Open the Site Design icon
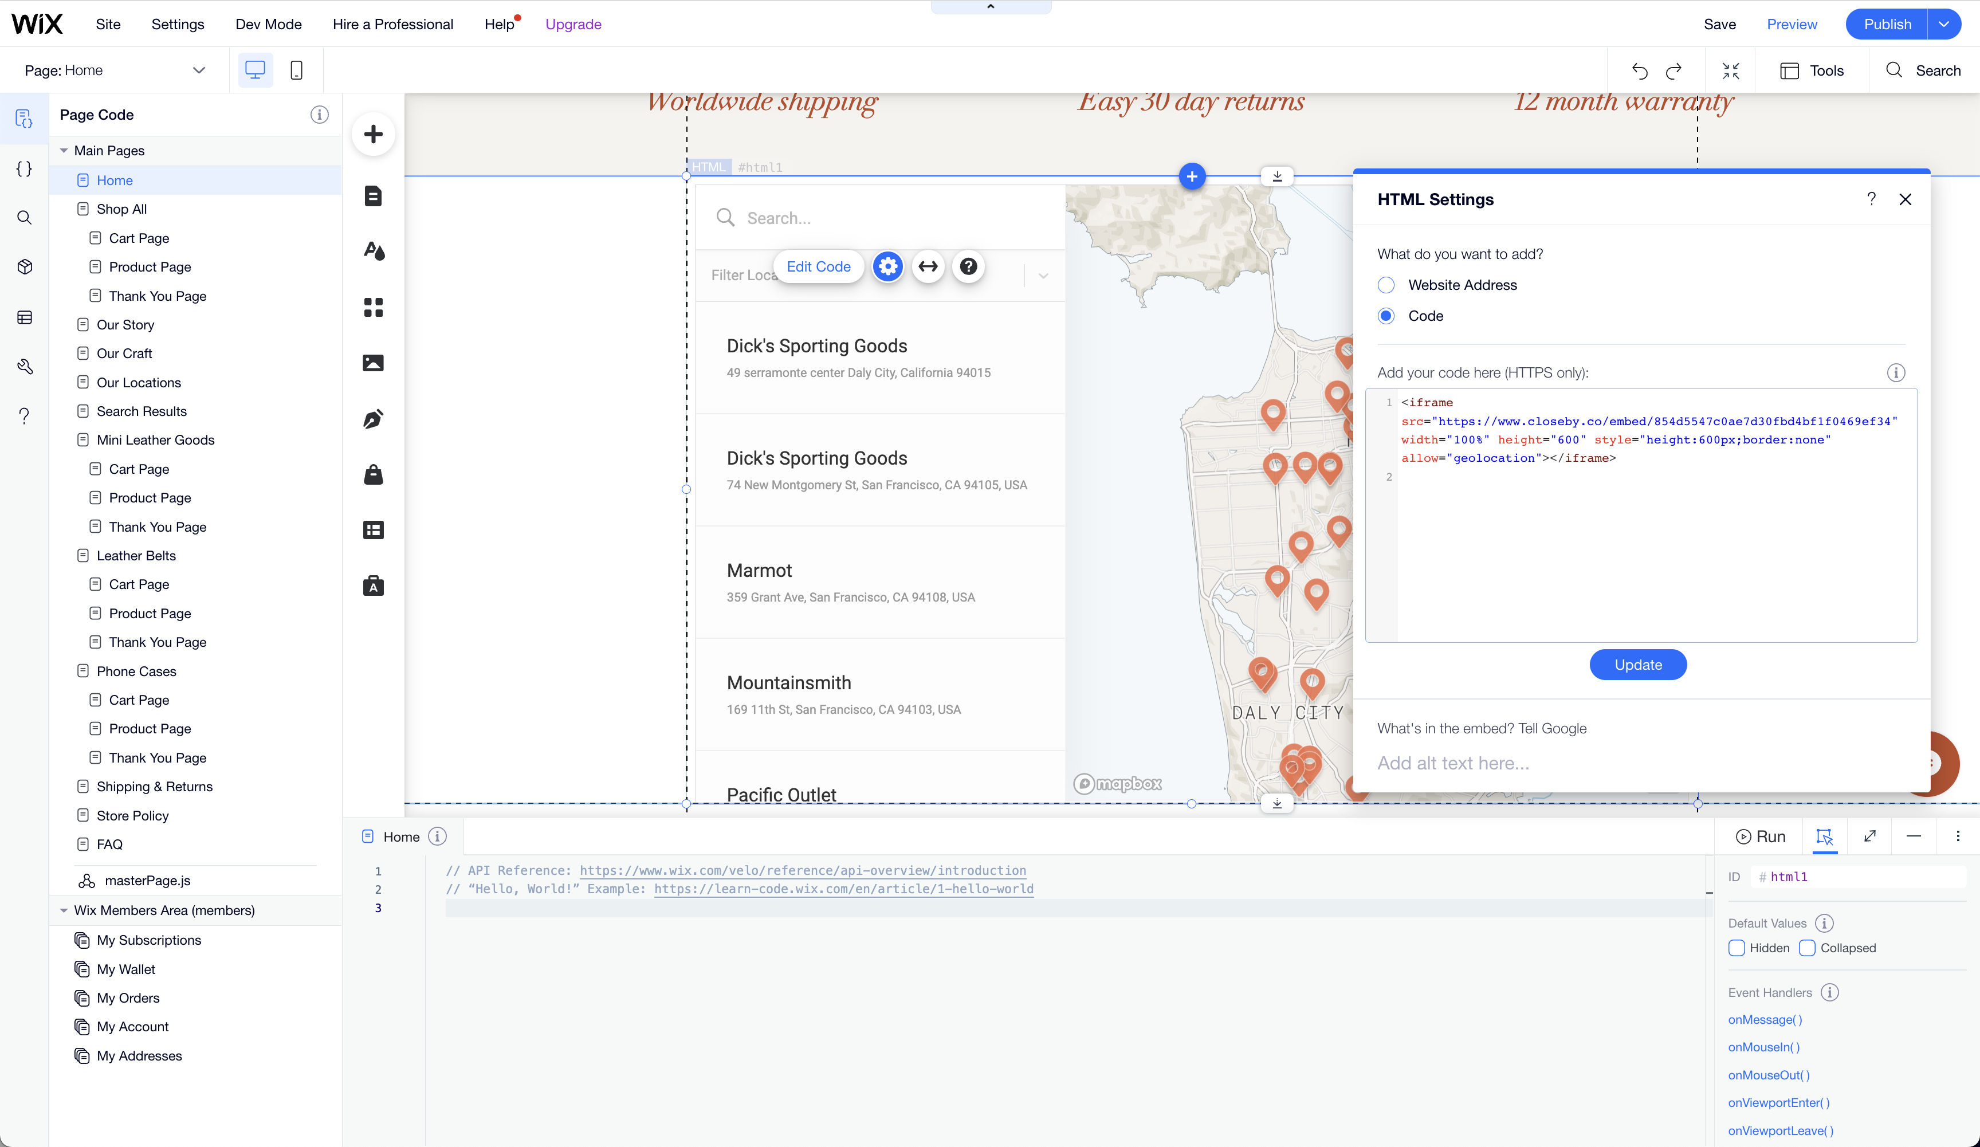This screenshot has width=1980, height=1147. tap(373, 252)
